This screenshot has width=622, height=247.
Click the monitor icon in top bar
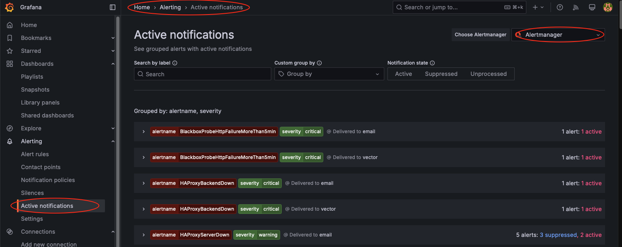pos(592,7)
